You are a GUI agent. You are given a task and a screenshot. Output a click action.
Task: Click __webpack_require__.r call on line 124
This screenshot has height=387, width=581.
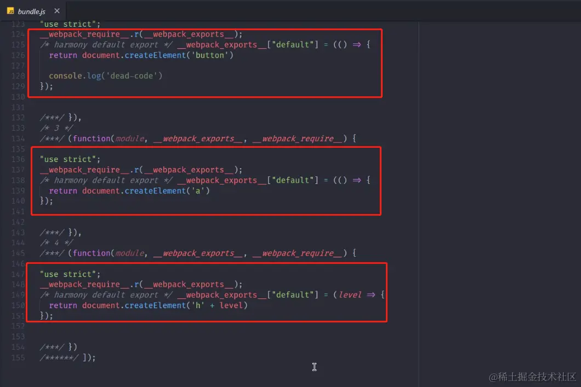point(141,34)
